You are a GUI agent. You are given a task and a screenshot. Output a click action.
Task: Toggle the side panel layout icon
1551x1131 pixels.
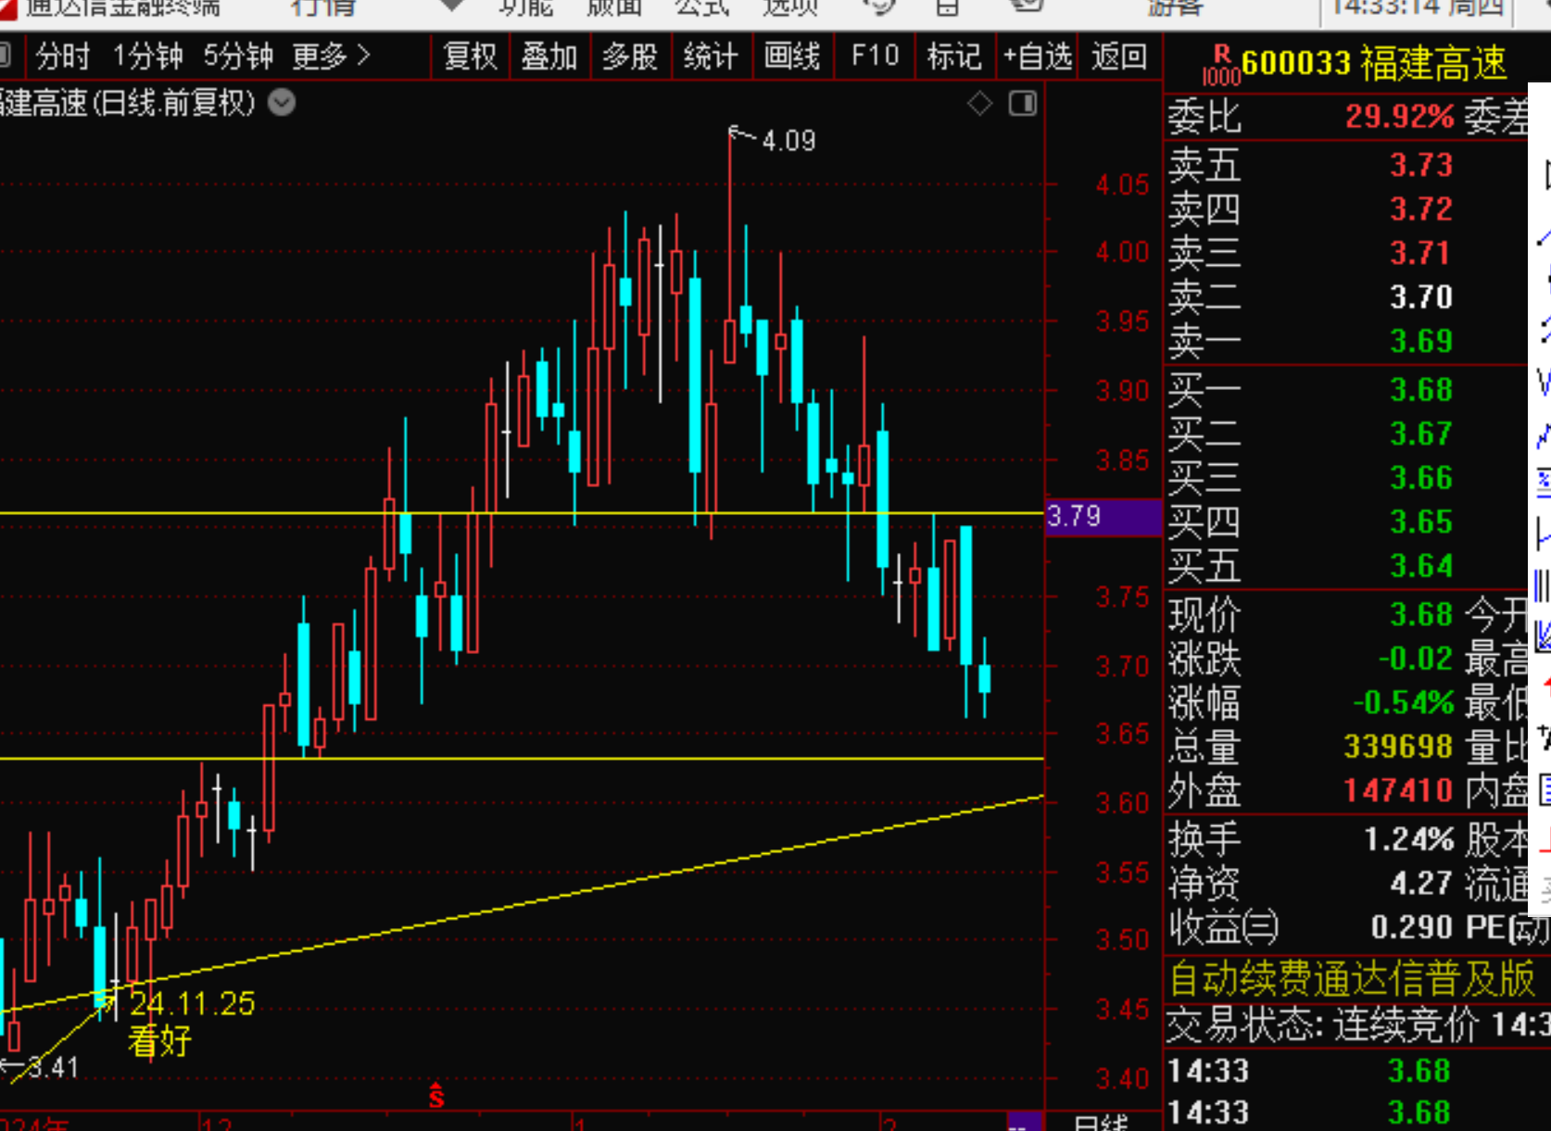(x=1023, y=104)
